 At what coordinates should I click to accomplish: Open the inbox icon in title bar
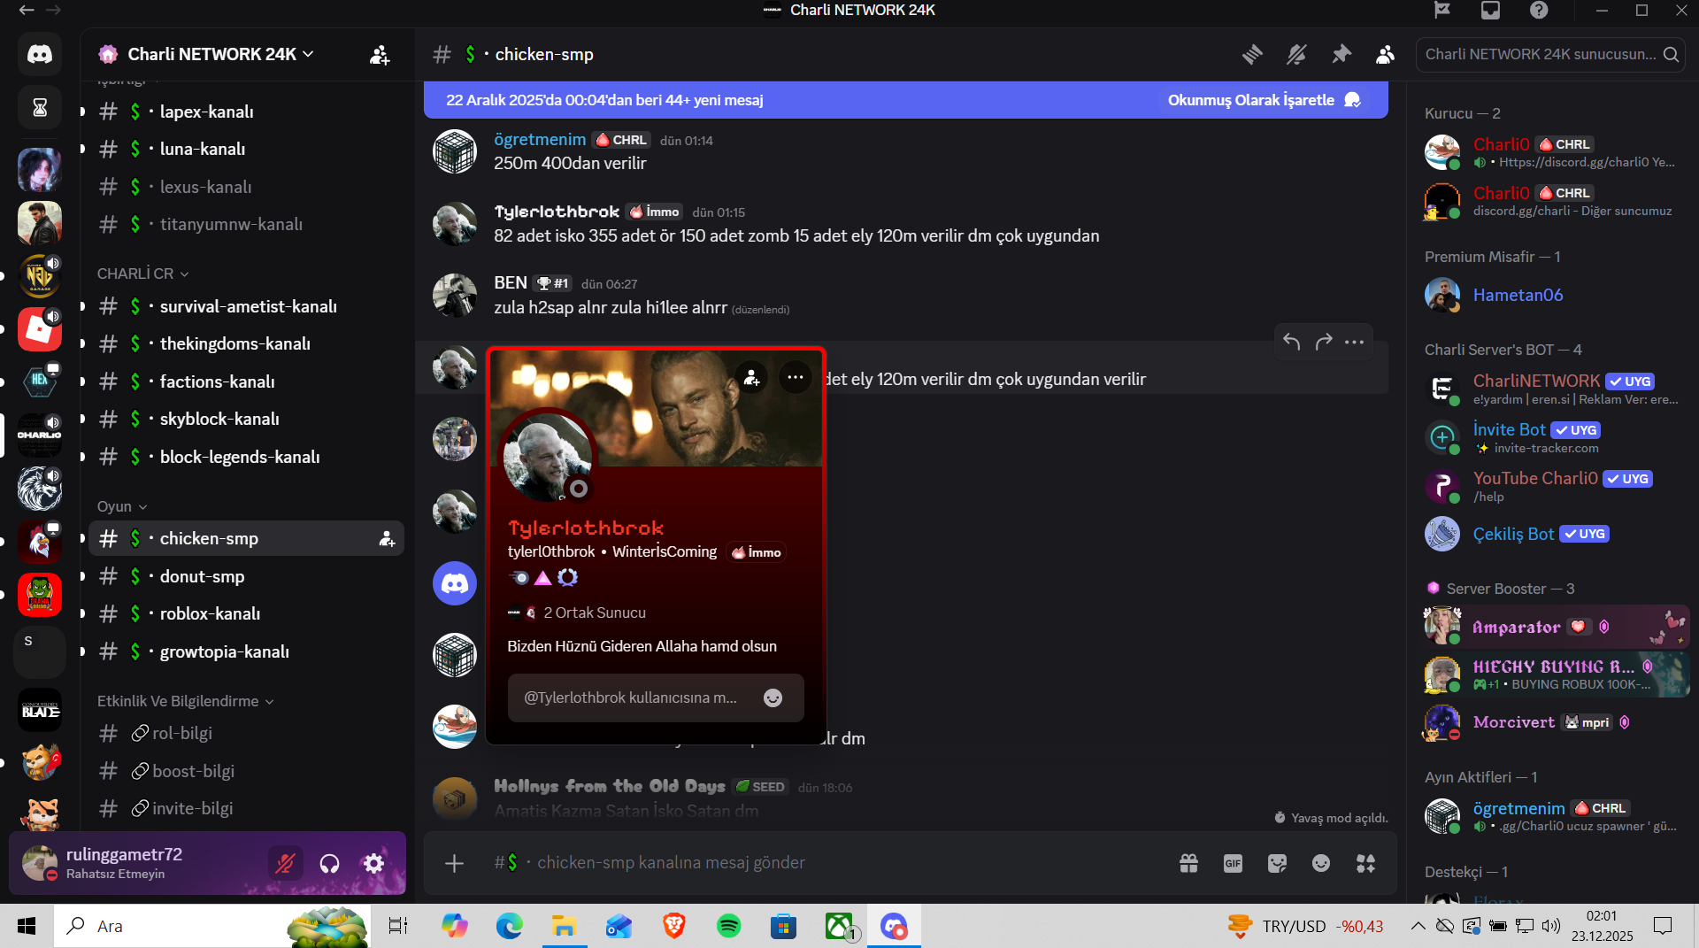click(1491, 11)
